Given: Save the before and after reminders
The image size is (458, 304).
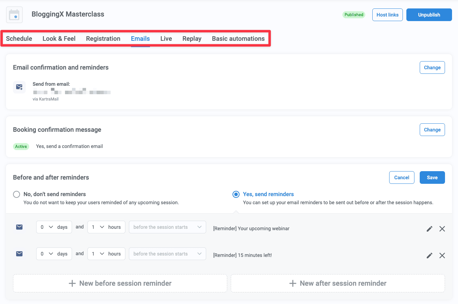Looking at the screenshot, I should tap(432, 177).
